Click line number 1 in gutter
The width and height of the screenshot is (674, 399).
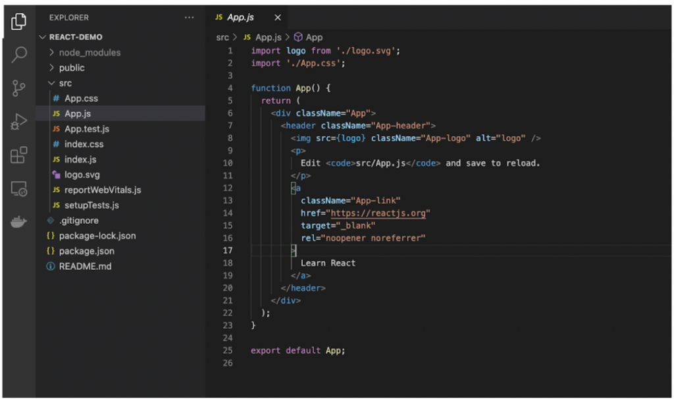230,51
